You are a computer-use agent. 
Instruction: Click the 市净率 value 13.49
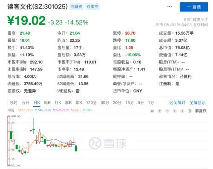pyautogui.click(x=79, y=70)
